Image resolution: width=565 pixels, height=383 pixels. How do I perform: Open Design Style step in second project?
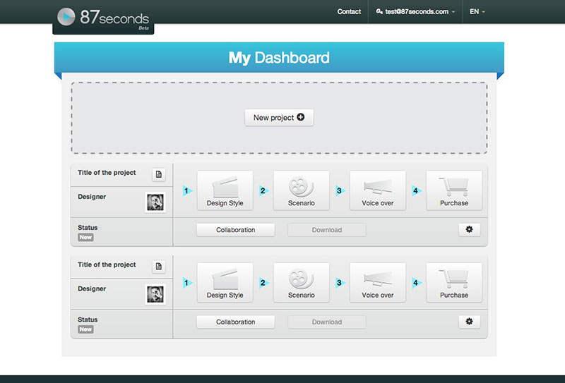pyautogui.click(x=225, y=282)
